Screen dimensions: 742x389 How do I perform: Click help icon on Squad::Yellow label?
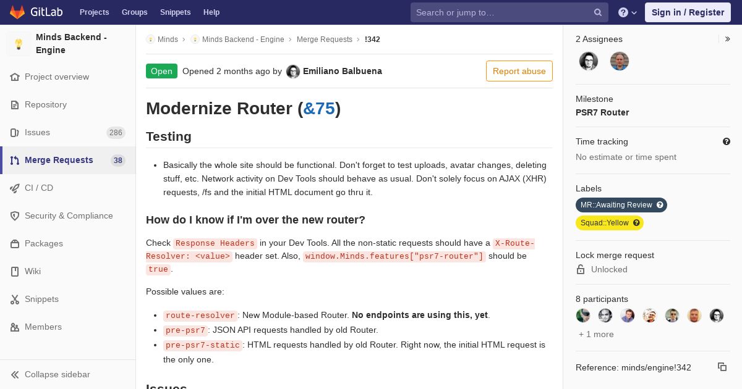tap(636, 223)
